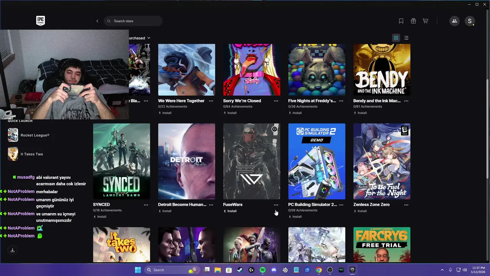Image resolution: width=490 pixels, height=276 pixels.
Task: Open the Epic Games logo home
Action: point(40,21)
